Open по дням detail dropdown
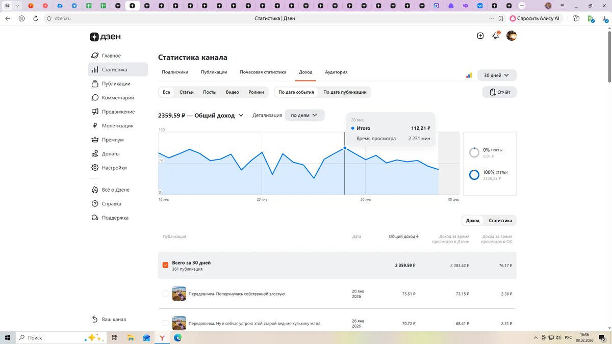 (x=304, y=115)
